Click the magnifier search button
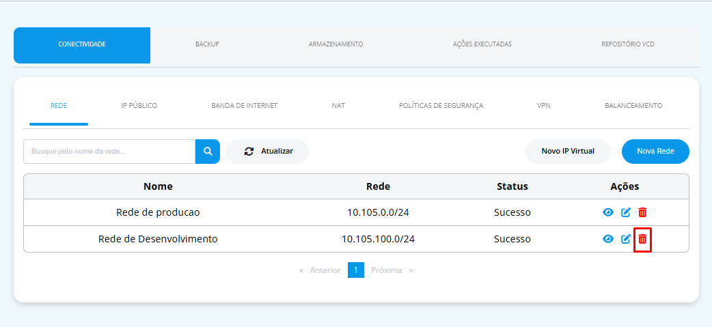Screen dimensions: 712x327 (208, 152)
